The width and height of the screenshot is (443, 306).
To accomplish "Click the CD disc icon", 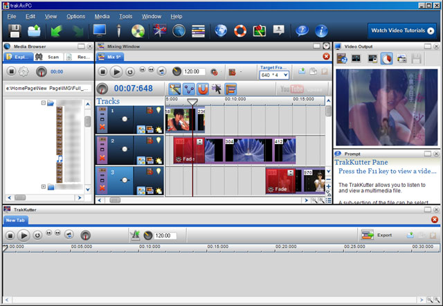I will pyautogui.click(x=138, y=30).
